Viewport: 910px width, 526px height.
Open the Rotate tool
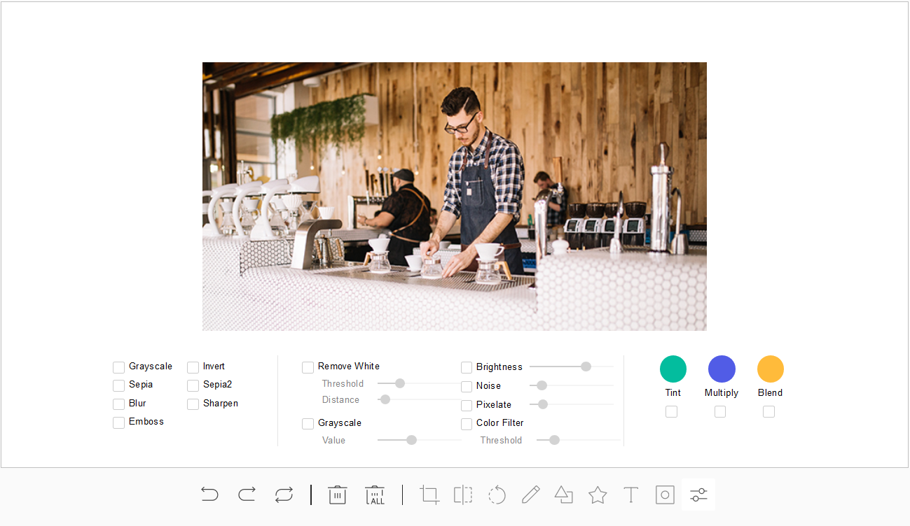[x=497, y=495]
